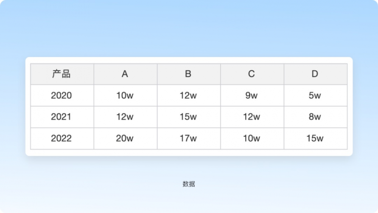The image size is (378, 213).
Task: Click product B's 2020 value 12w
Action: pos(188,95)
